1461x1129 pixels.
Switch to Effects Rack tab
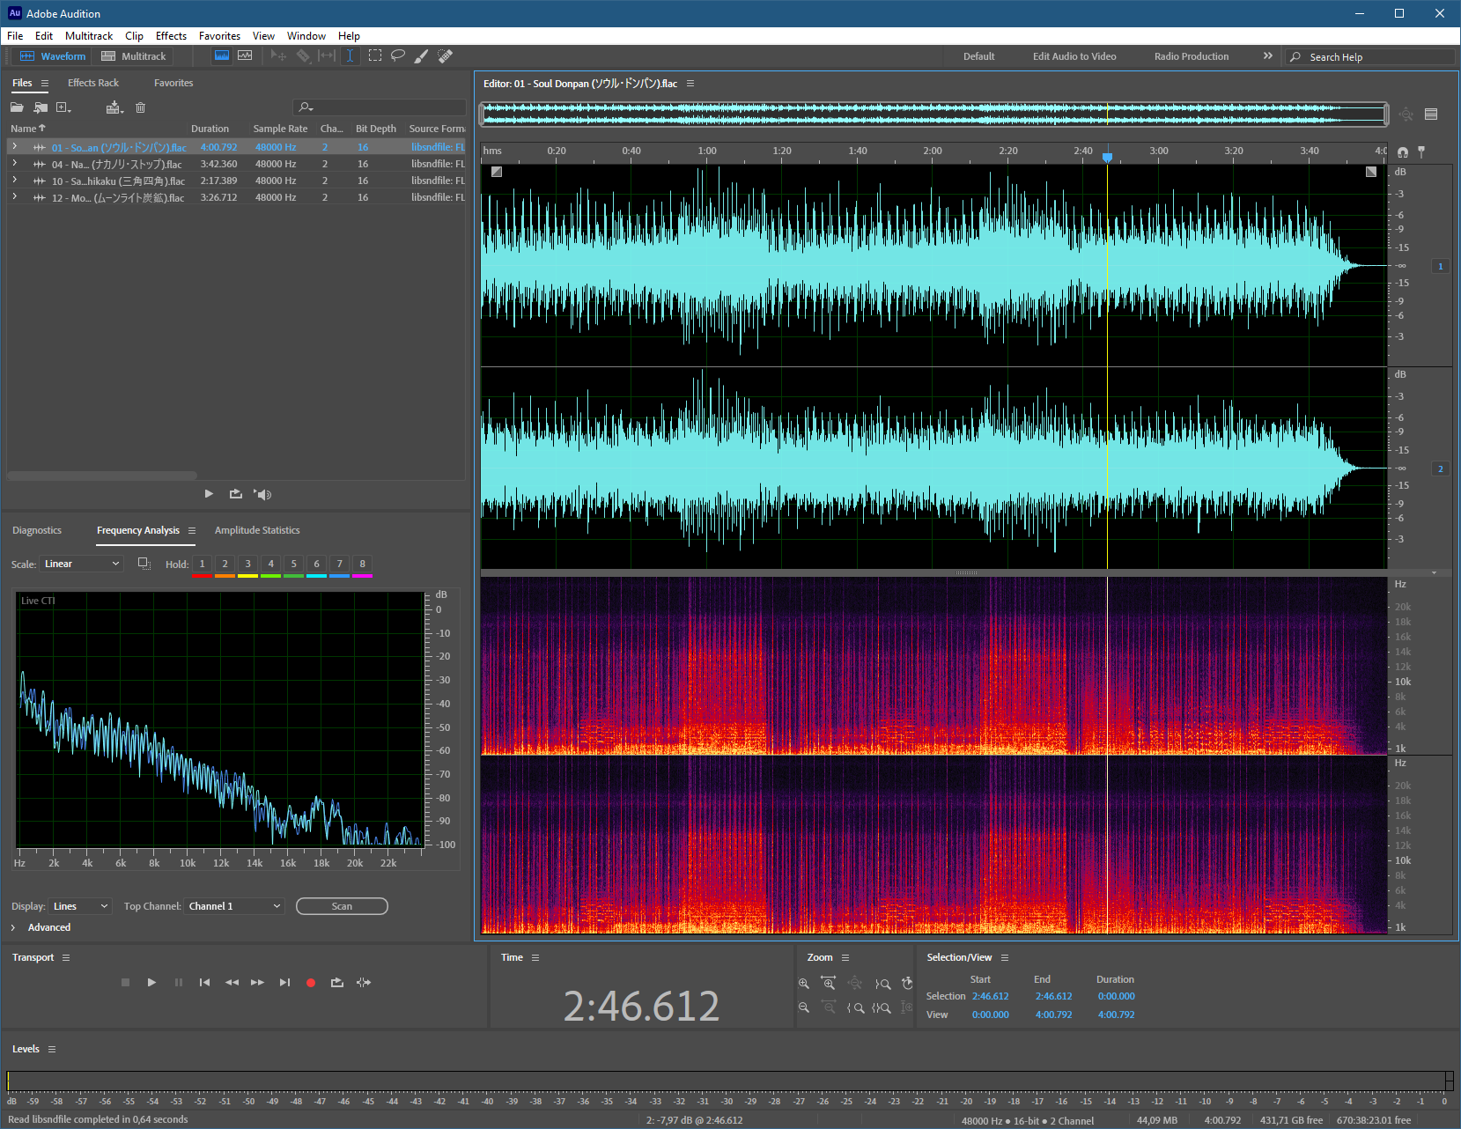(x=93, y=83)
